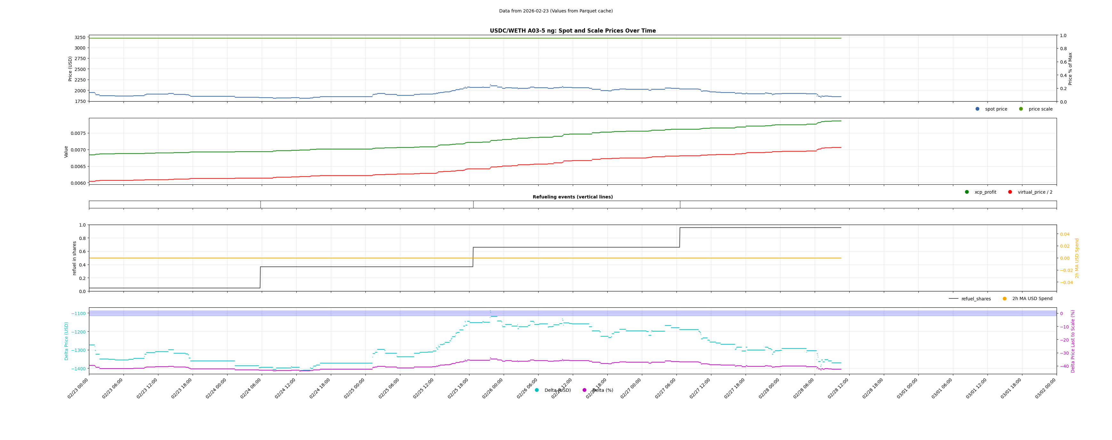Click the Refueling events subtitle text
This screenshot has width=1112, height=440.
point(572,197)
